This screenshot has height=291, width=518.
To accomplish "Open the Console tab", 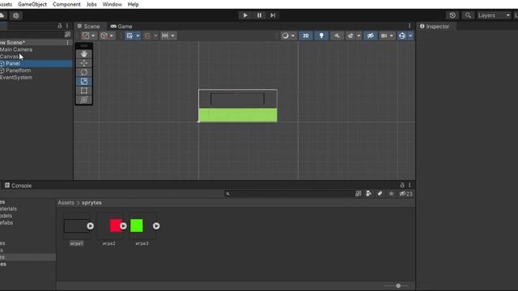I will [18, 185].
